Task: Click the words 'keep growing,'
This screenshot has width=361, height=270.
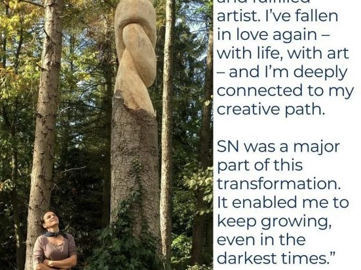Action: 274,222
